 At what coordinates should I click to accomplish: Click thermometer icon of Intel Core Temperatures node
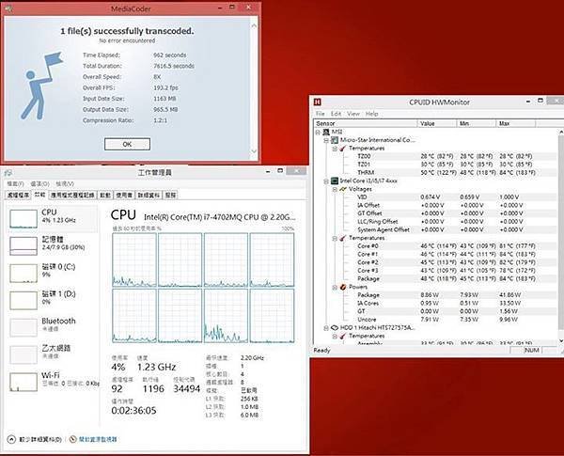pos(343,238)
